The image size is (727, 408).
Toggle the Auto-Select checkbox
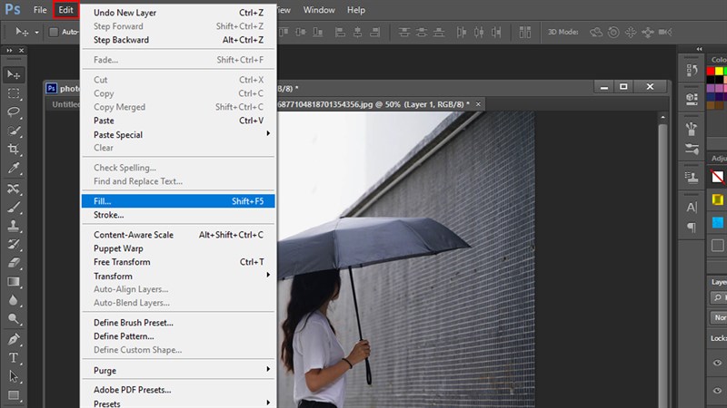(x=54, y=32)
